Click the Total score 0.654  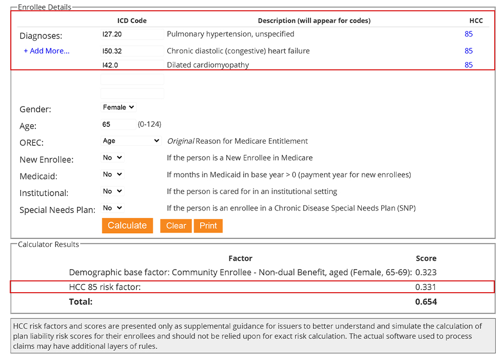tap(426, 302)
